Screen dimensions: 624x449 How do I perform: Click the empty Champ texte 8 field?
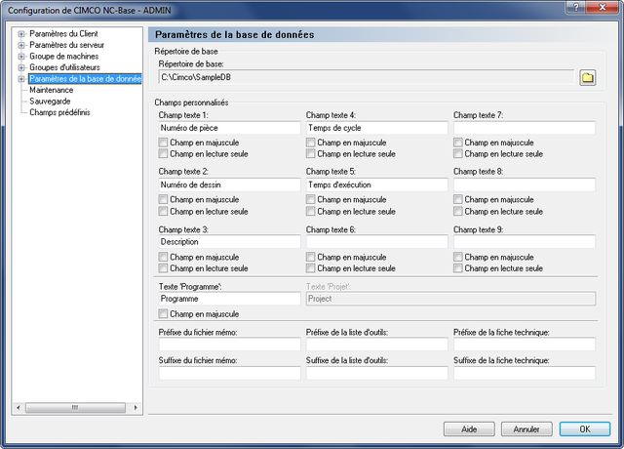click(x=525, y=184)
